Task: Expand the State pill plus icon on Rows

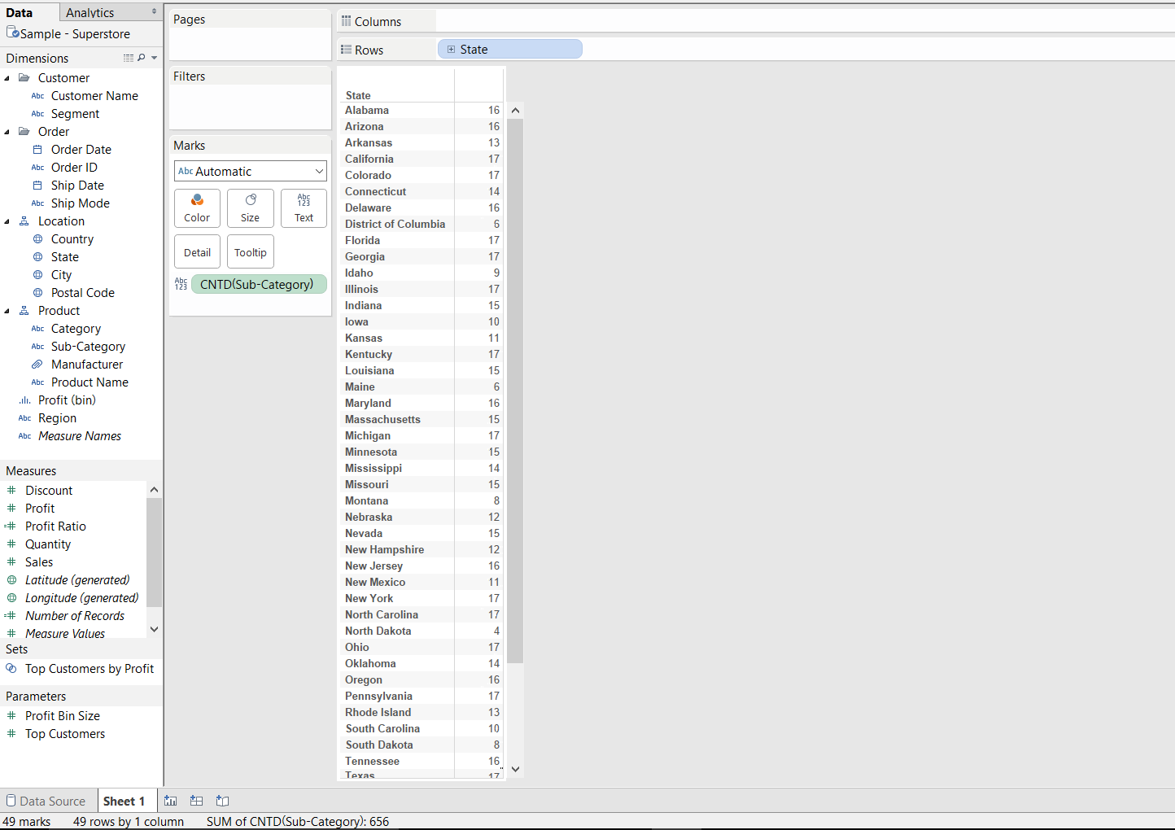Action: (x=451, y=50)
